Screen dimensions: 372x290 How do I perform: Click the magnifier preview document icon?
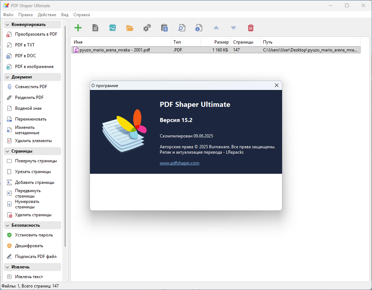coord(181,28)
